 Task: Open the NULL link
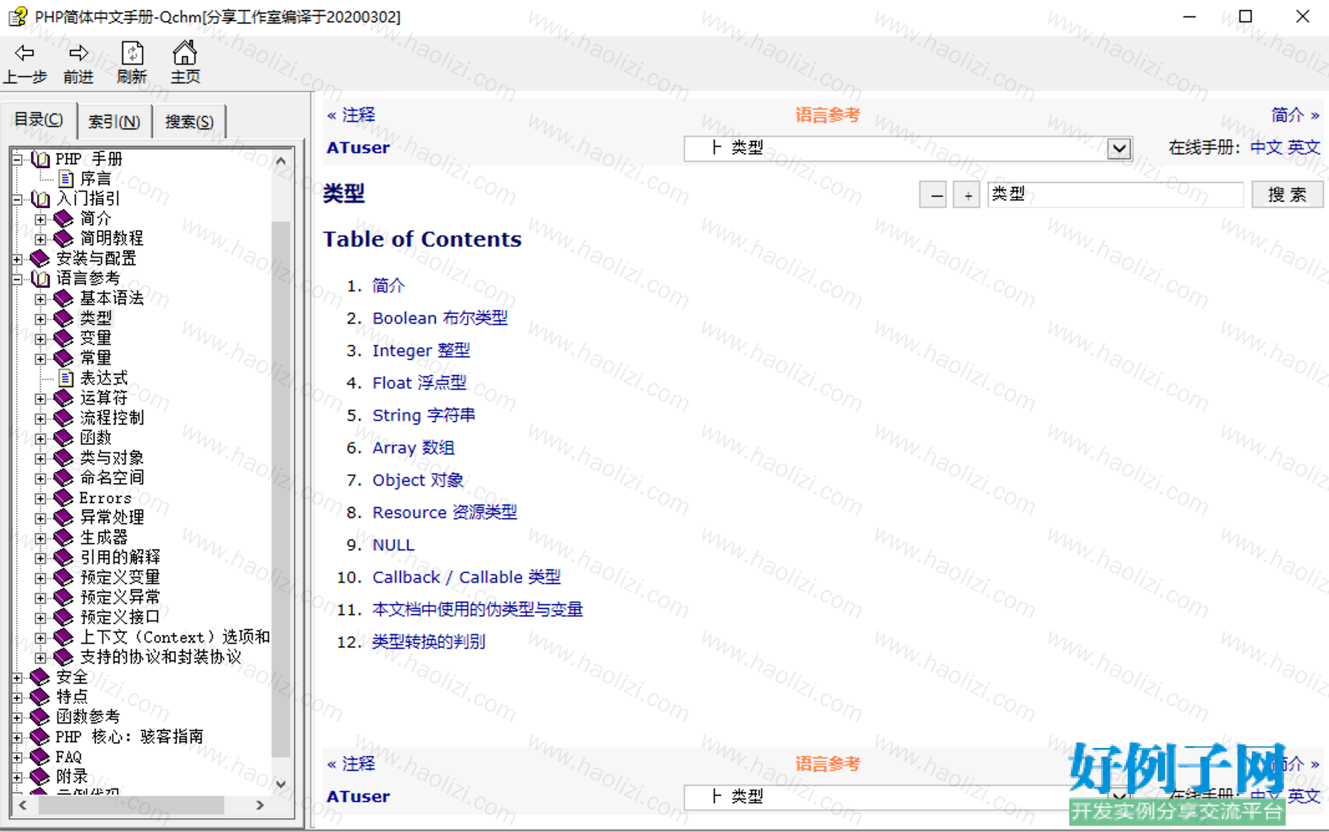pos(393,545)
